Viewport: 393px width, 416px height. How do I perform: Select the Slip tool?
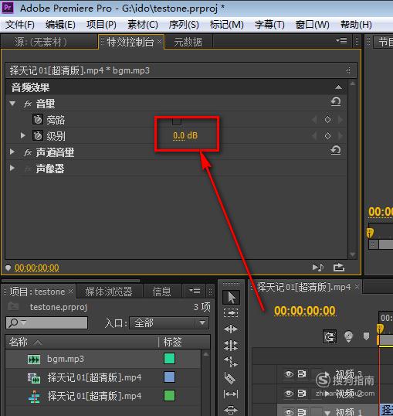tap(231, 394)
